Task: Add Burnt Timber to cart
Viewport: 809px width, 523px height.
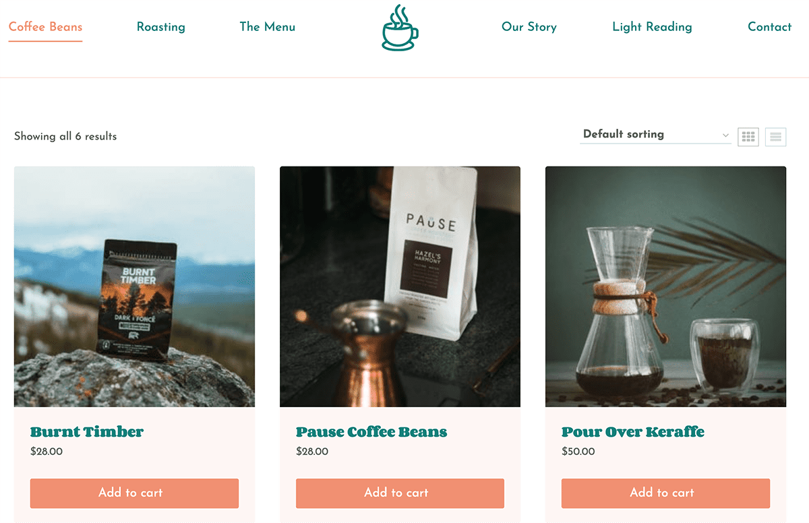Action: point(134,493)
